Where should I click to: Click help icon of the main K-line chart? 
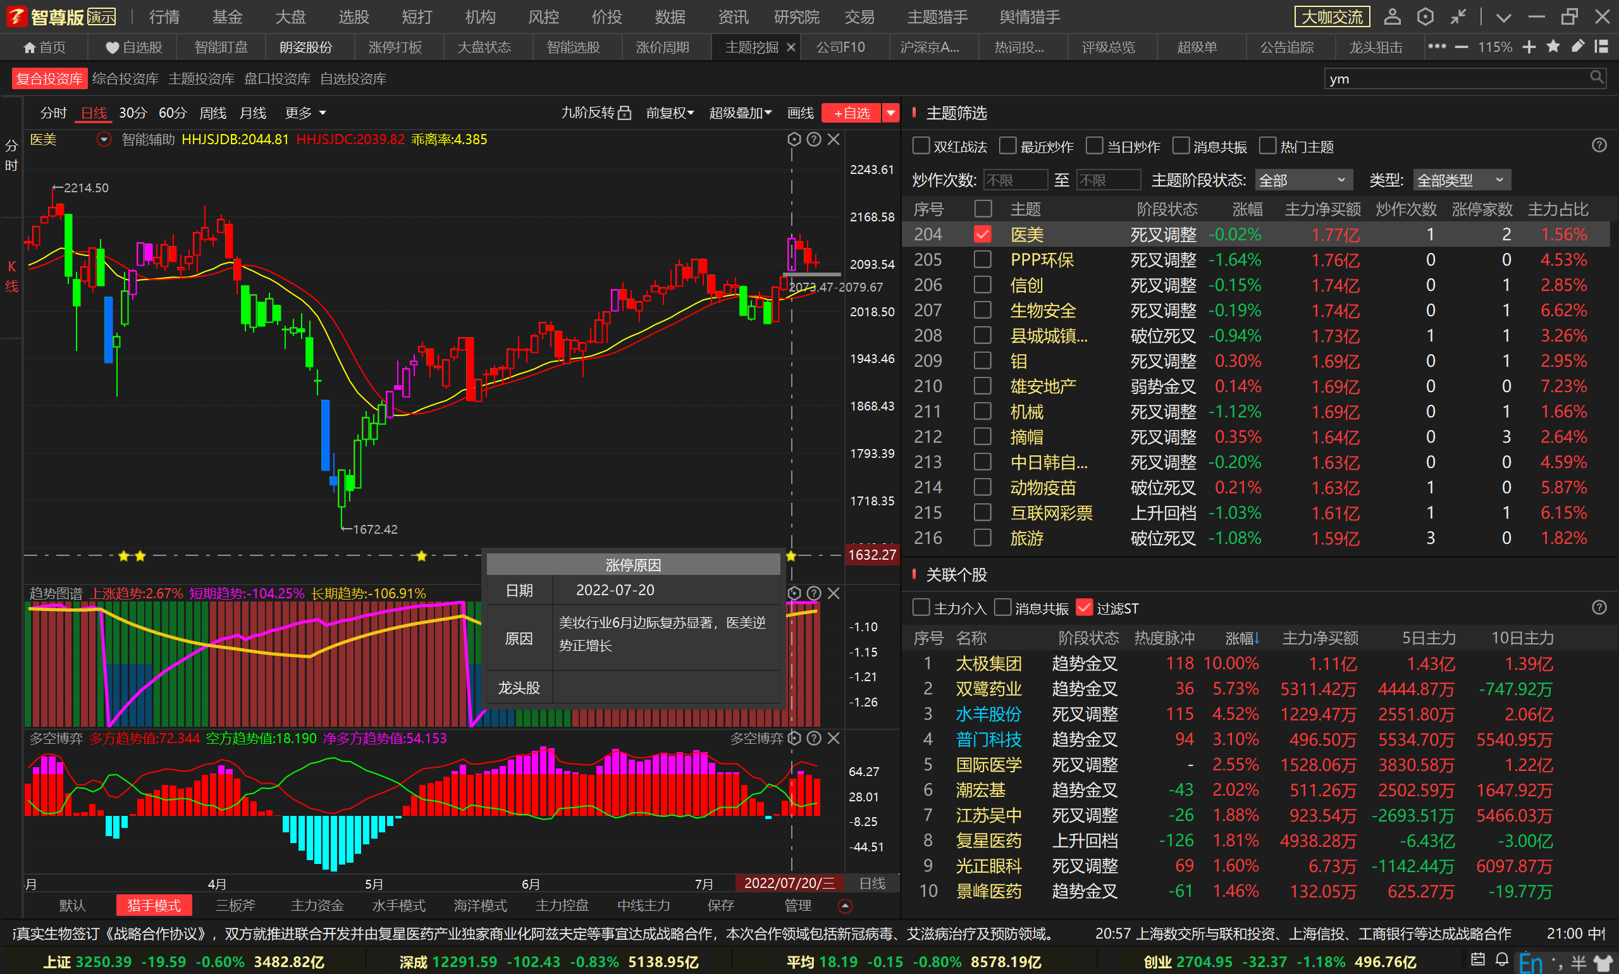tap(814, 139)
